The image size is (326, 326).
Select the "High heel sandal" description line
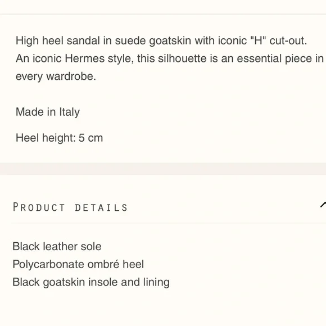point(161,40)
